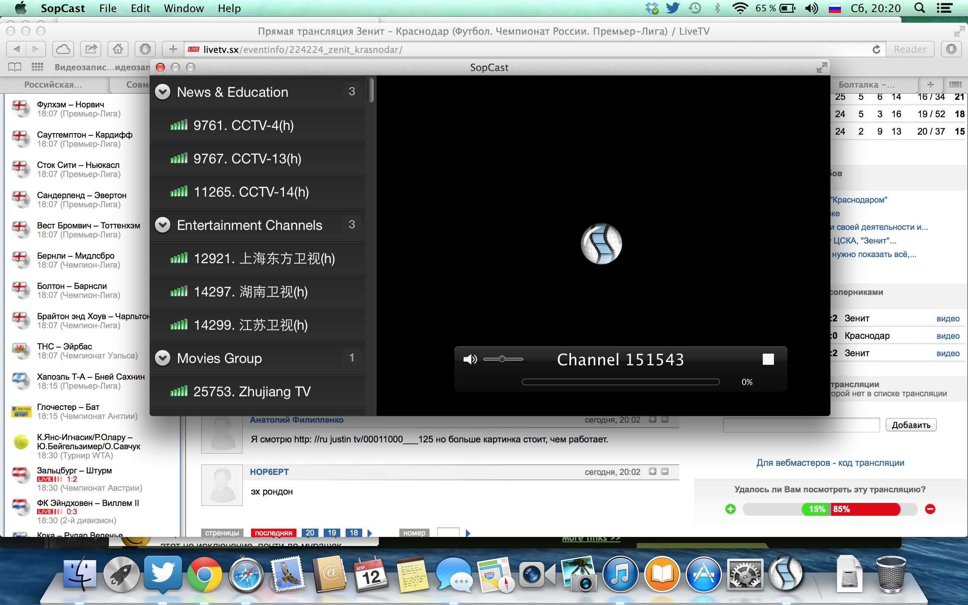Open Notification Center icon
The height and width of the screenshot is (605, 968).
pyautogui.click(x=945, y=8)
